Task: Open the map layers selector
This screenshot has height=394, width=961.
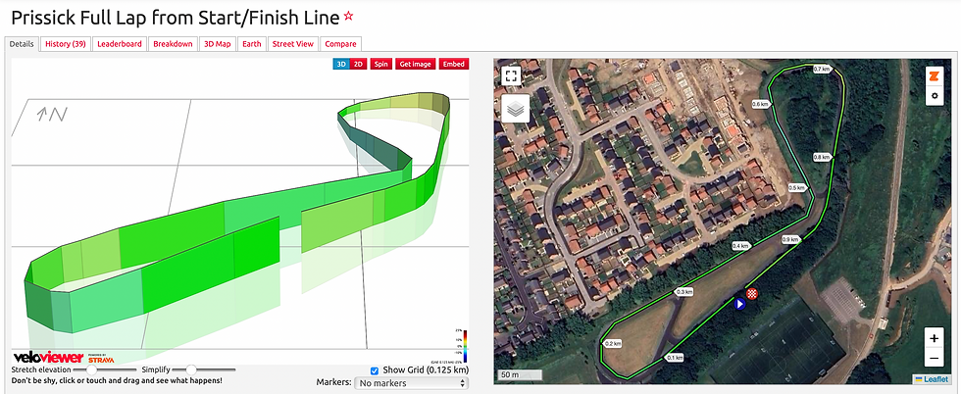Action: (x=516, y=109)
